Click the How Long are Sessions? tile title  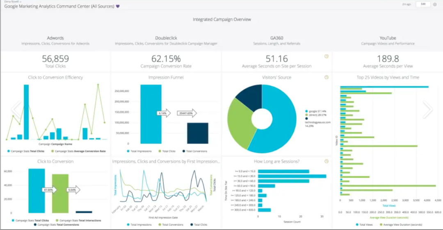[276, 161]
